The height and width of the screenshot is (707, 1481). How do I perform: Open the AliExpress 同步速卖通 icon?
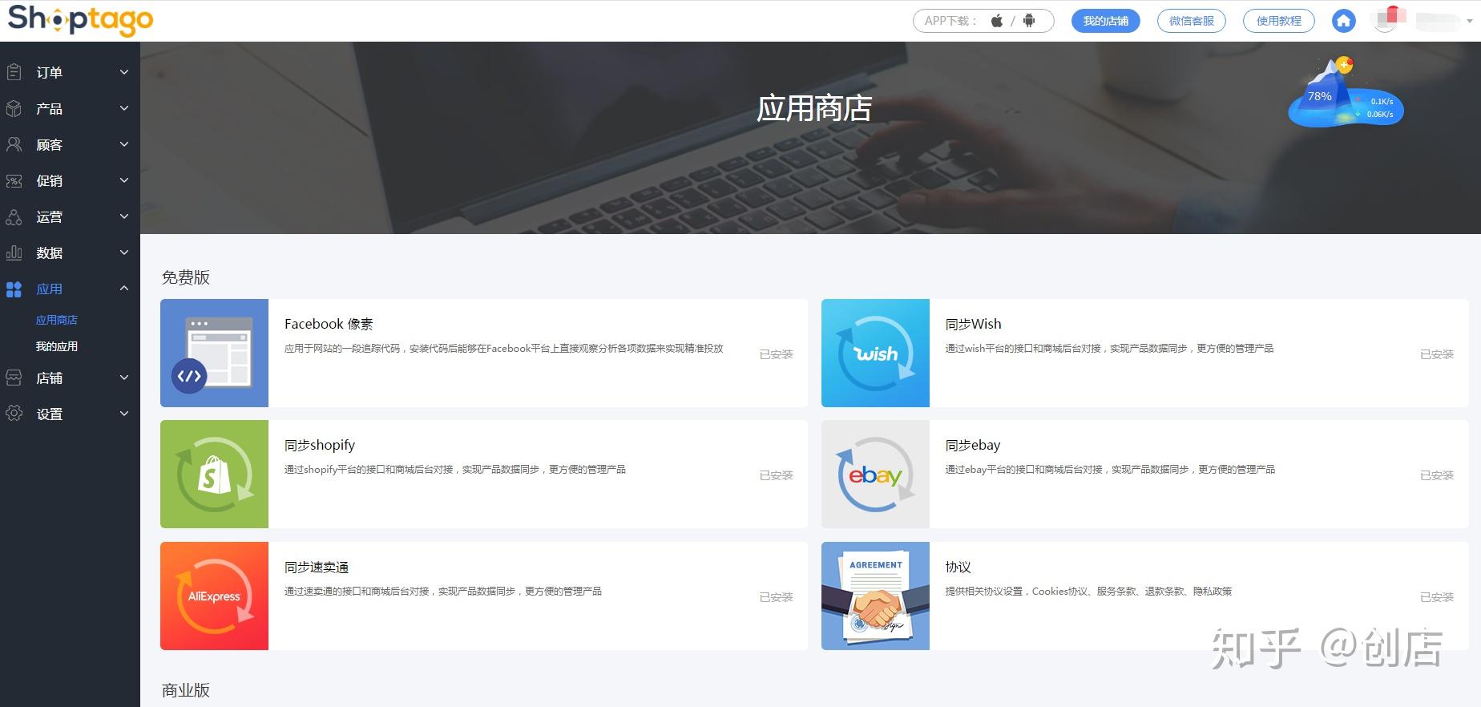point(214,596)
